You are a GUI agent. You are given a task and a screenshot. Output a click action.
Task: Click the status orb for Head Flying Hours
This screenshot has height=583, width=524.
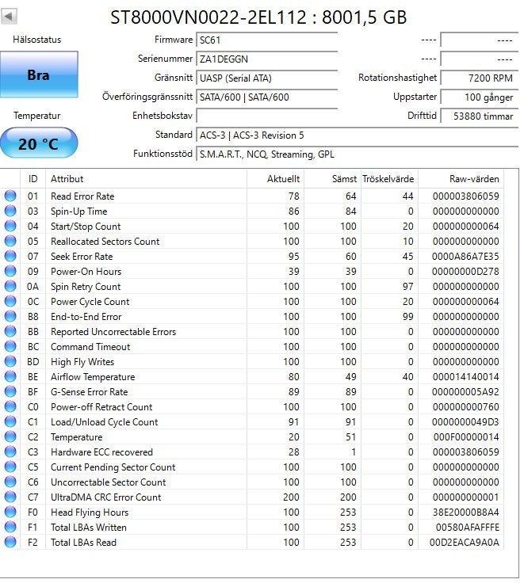10,512
